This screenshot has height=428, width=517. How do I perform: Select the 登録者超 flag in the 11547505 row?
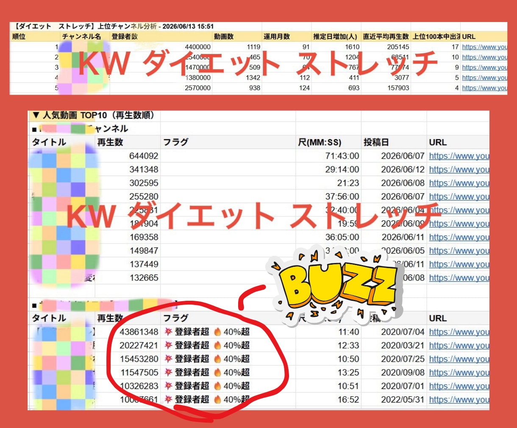187,373
